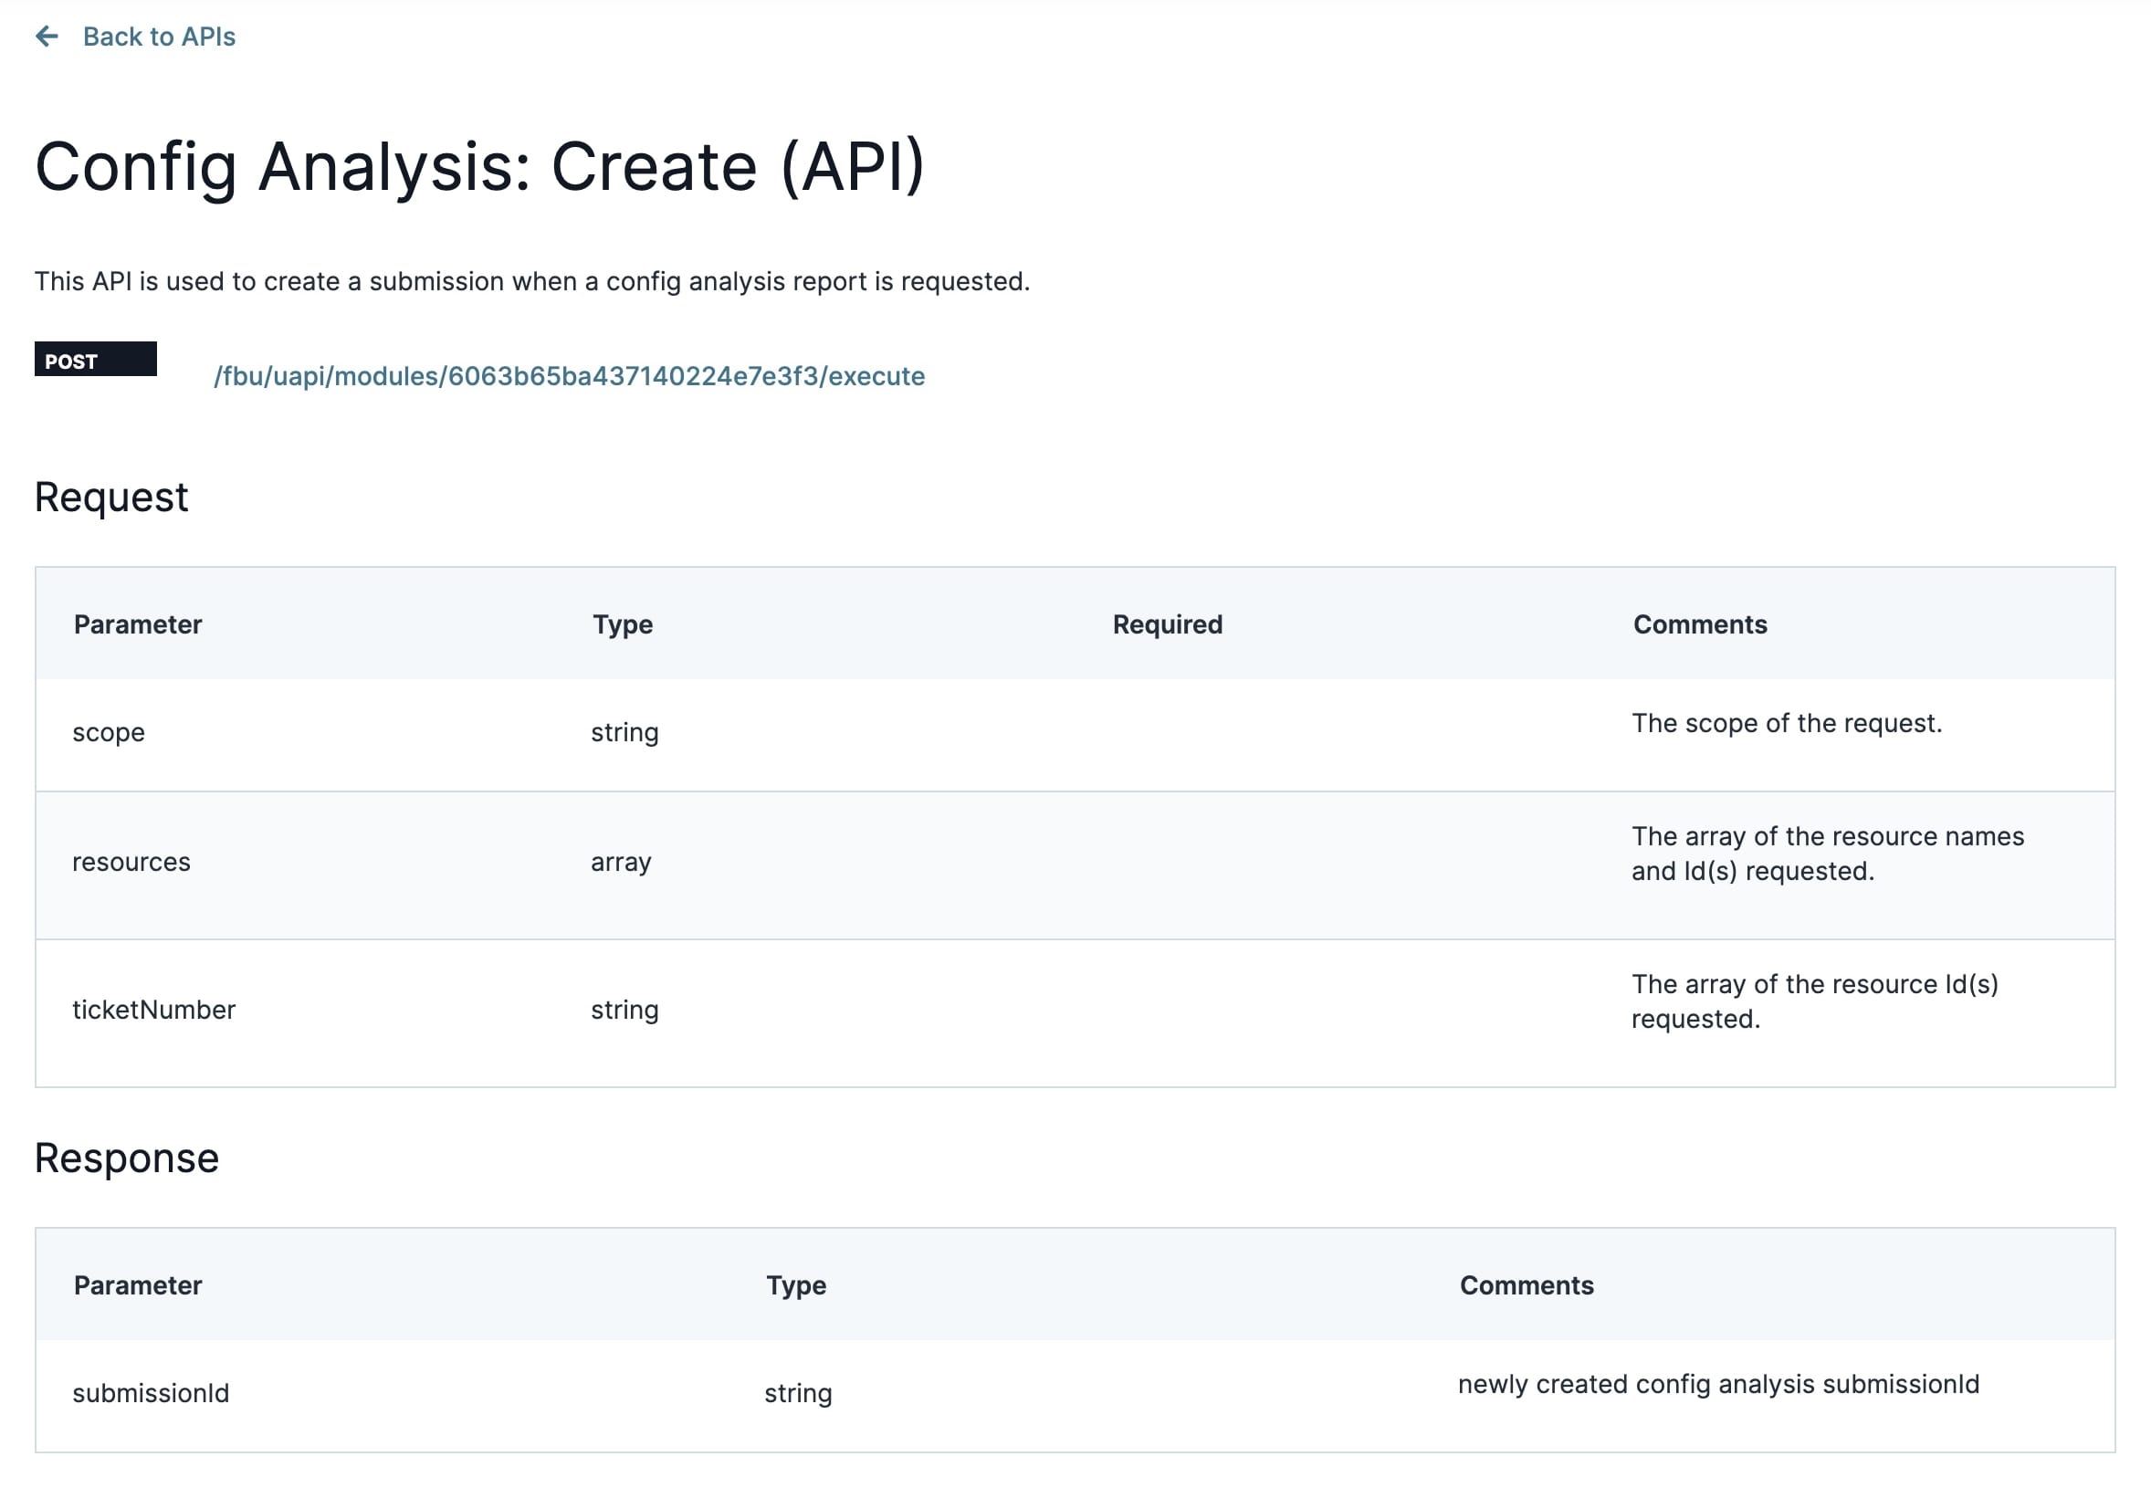This screenshot has width=2151, height=1488.
Task: Select the Request section heading
Action: pyautogui.click(x=111, y=497)
